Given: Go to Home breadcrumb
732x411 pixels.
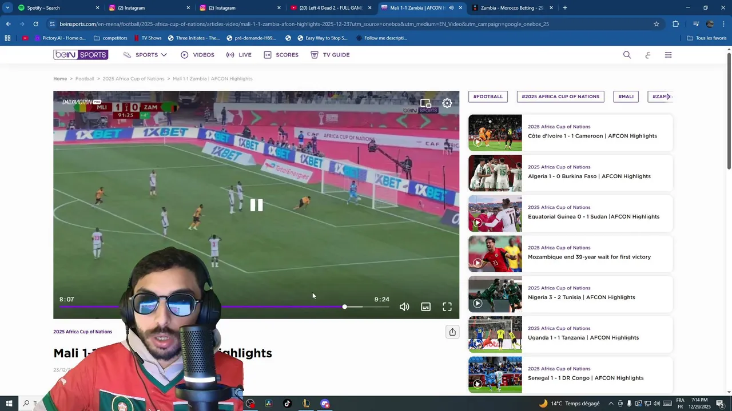Looking at the screenshot, I should click(x=60, y=79).
